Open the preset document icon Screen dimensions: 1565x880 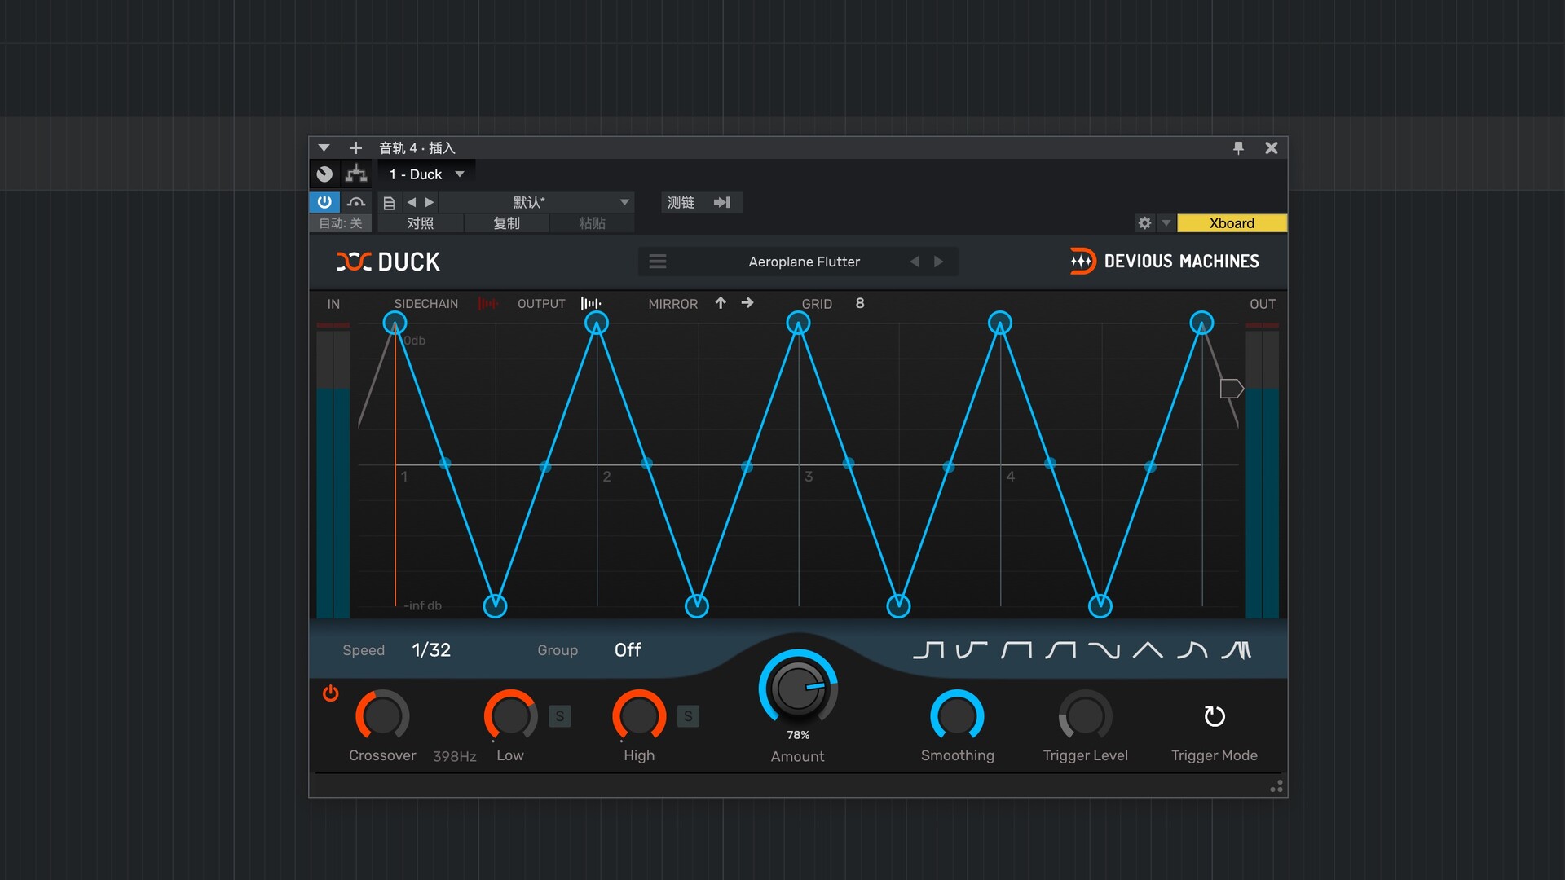389,203
